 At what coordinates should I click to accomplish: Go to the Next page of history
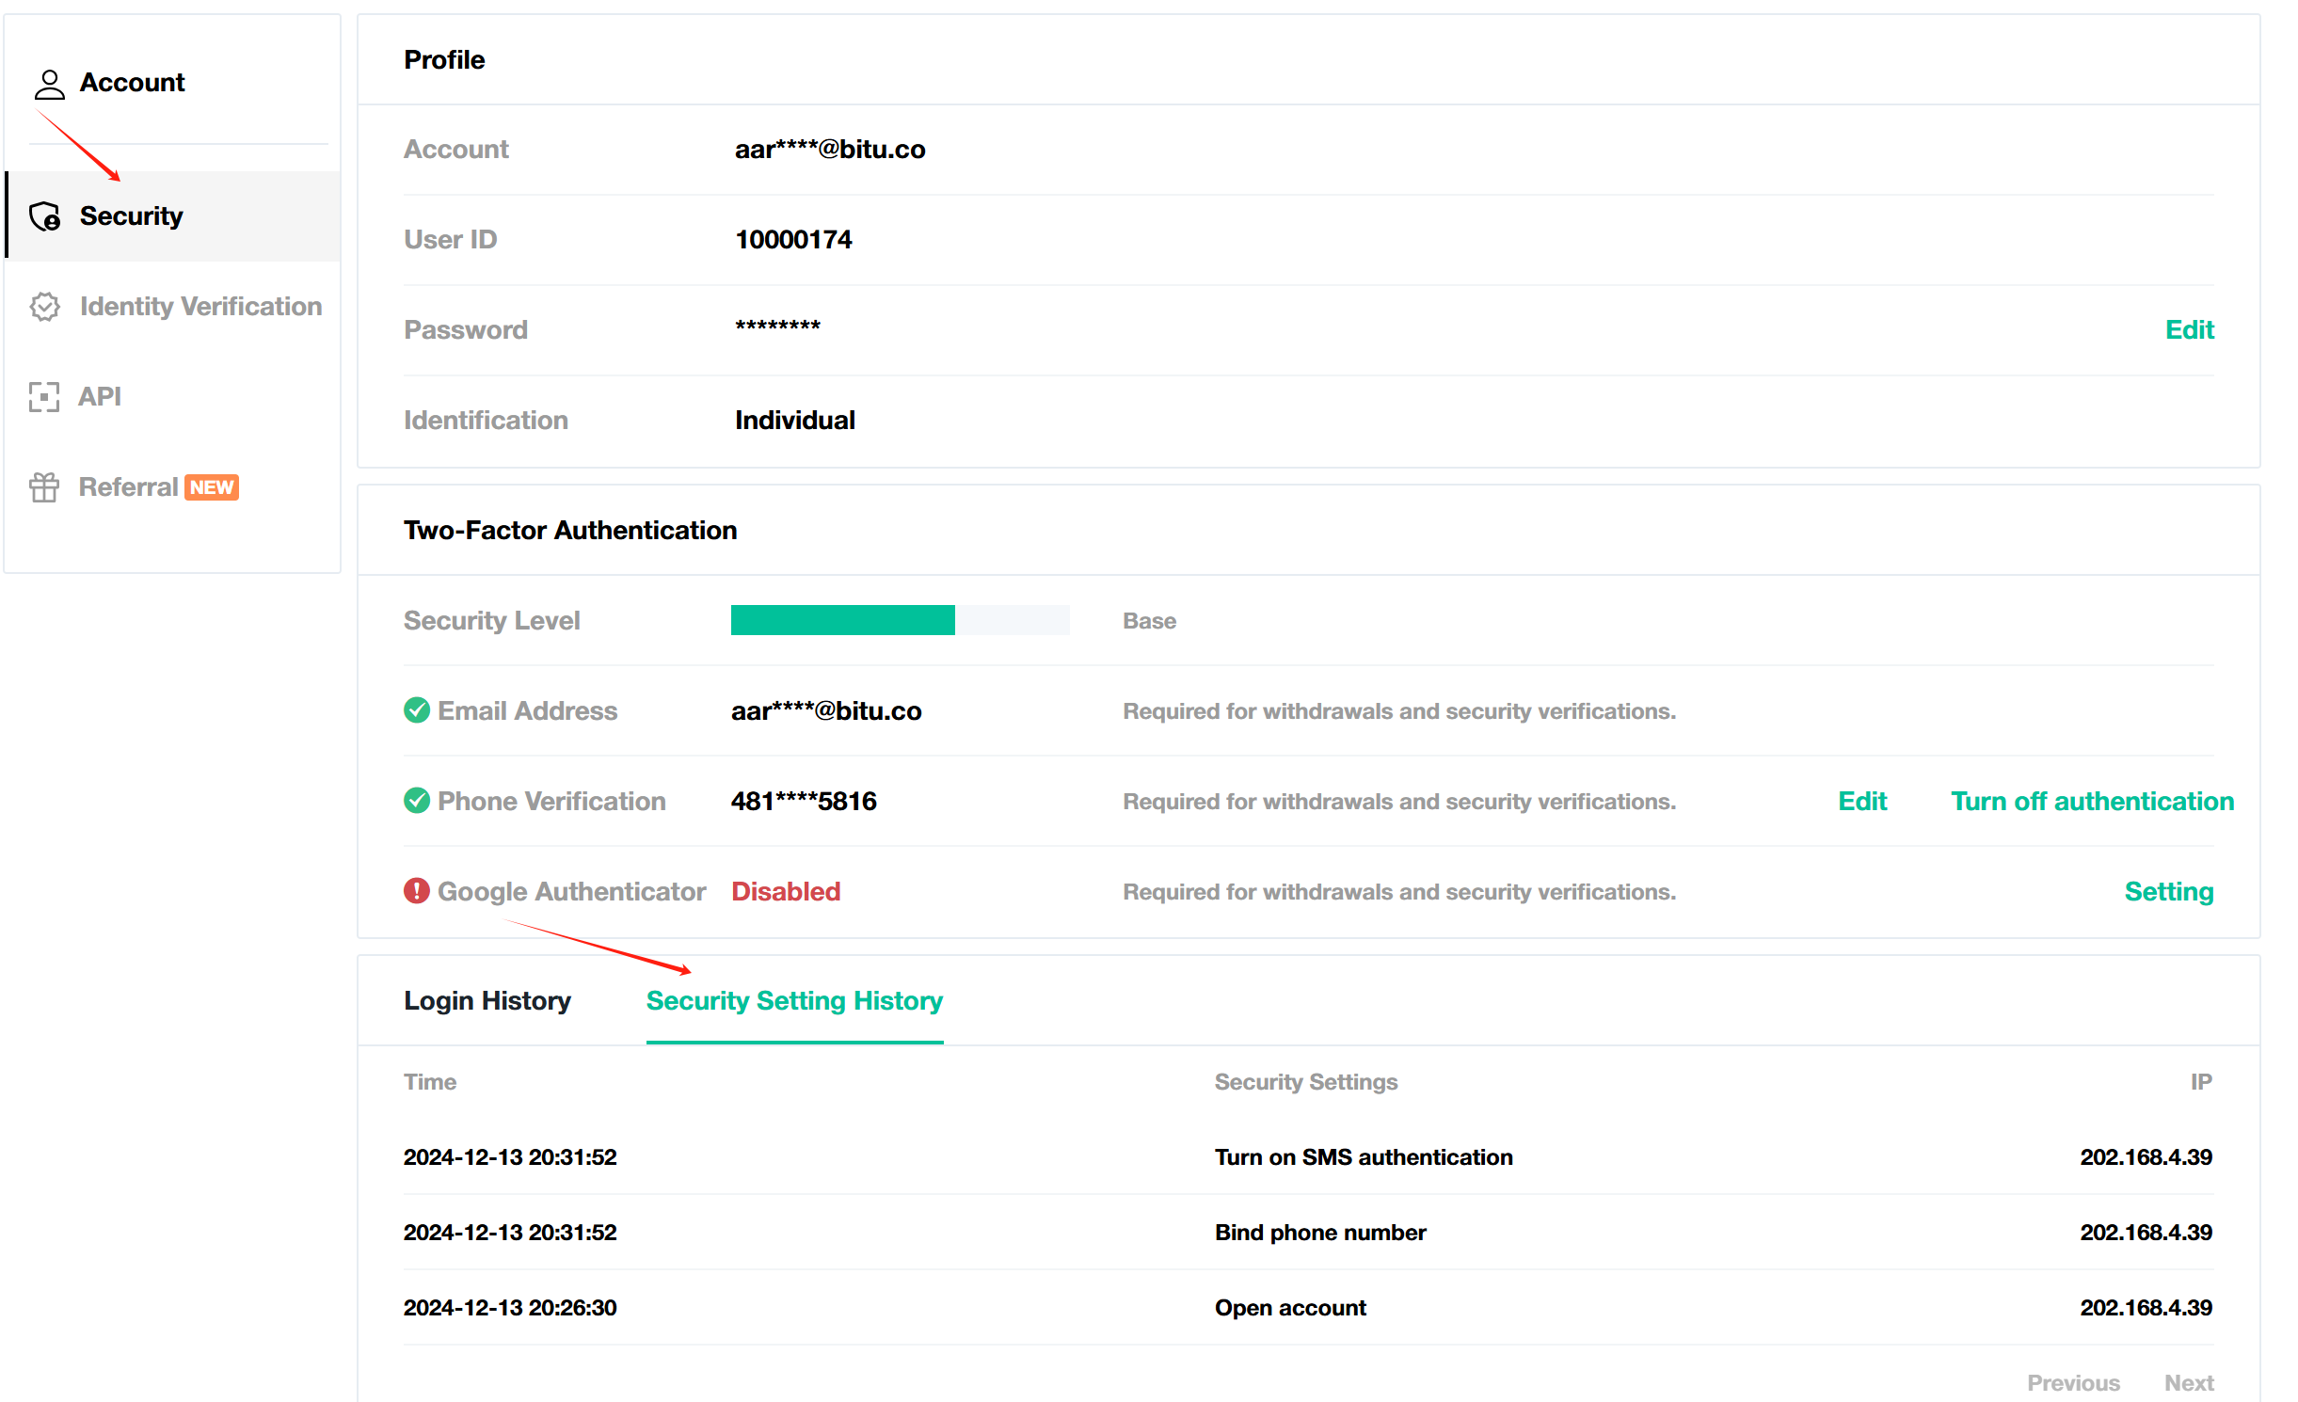pos(2189,1382)
